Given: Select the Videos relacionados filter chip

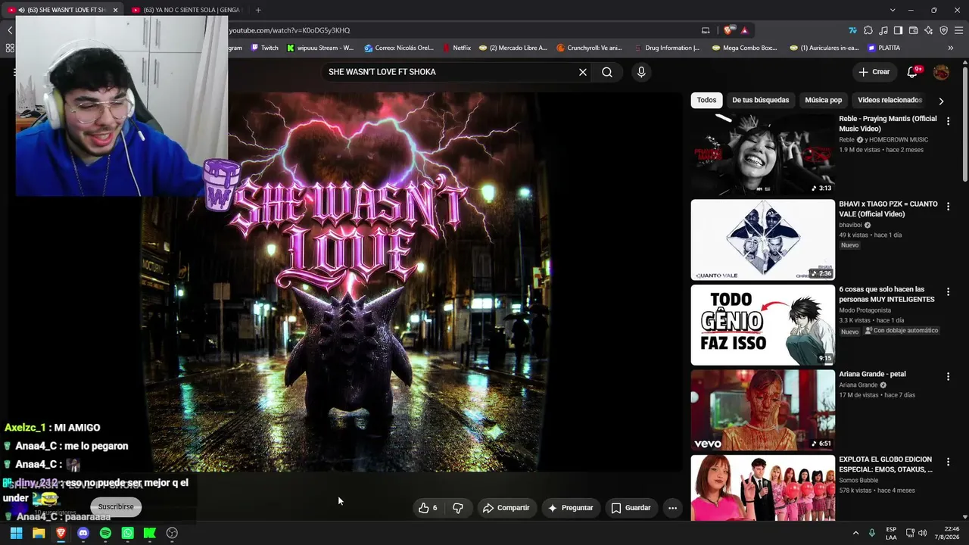Looking at the screenshot, I should [x=890, y=100].
